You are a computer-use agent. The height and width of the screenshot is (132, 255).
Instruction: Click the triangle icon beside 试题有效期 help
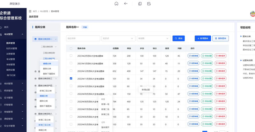(x=241, y=60)
